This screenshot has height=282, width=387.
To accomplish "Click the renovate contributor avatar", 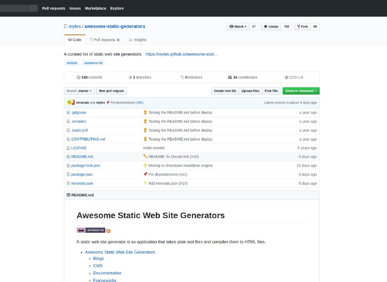I will pos(69,102).
